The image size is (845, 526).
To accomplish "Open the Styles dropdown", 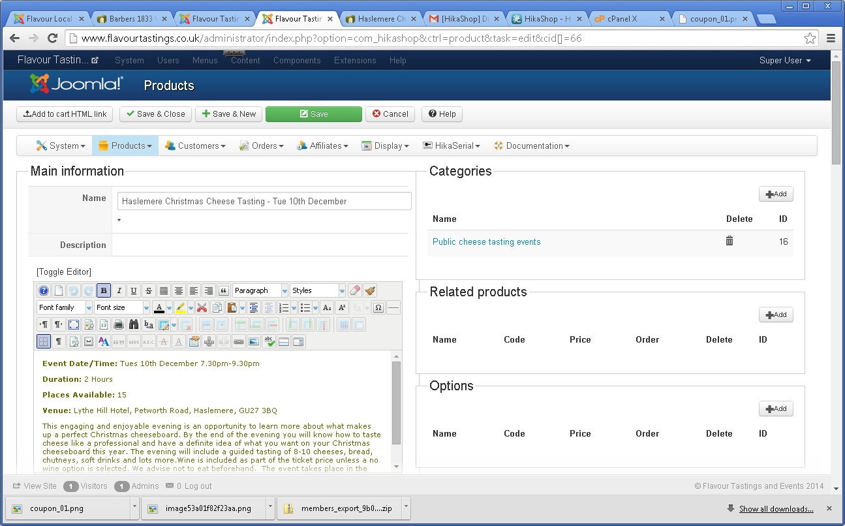I will click(318, 291).
